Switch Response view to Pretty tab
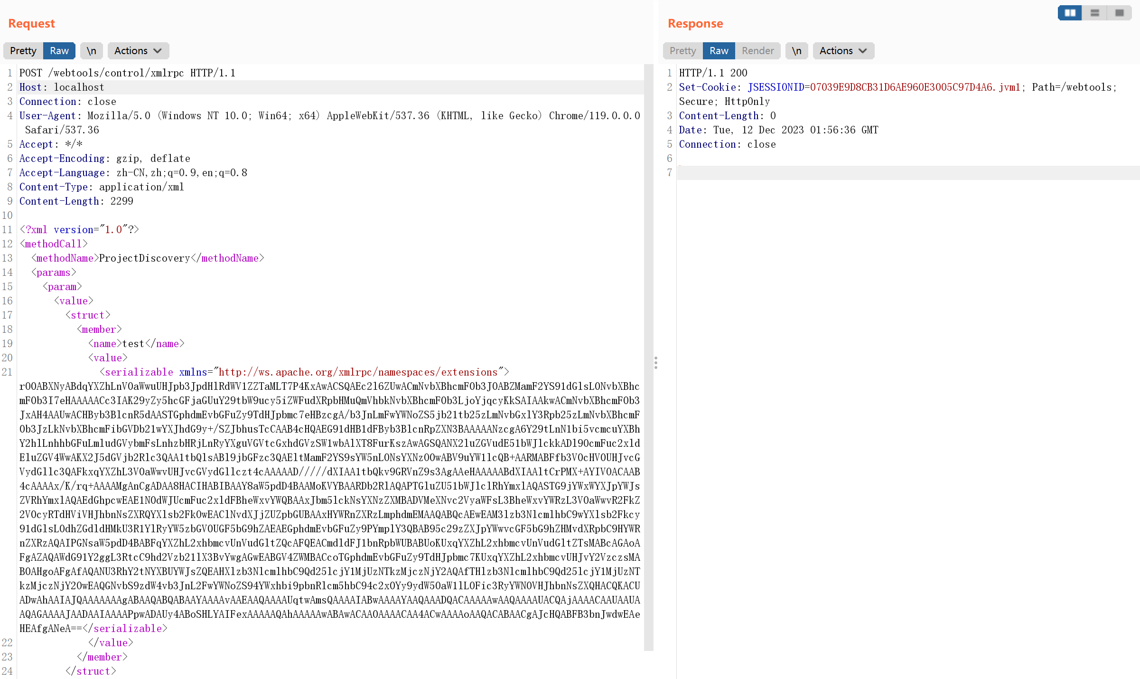 (x=682, y=51)
